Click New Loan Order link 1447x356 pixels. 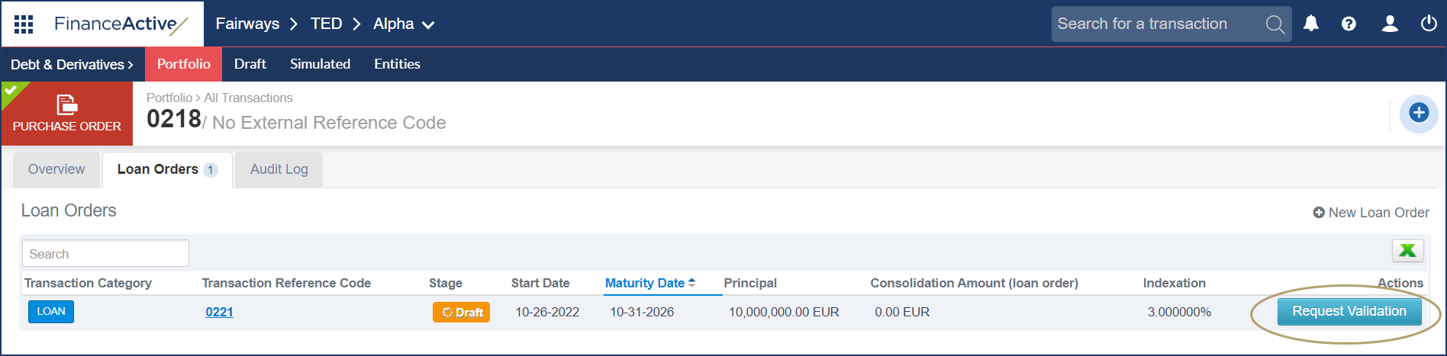point(1371,213)
